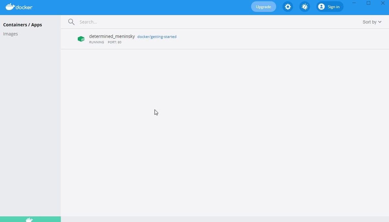Screen dimensions: 389x222
Task: Click the Docker engine status whale icon
Action: [29, 219]
